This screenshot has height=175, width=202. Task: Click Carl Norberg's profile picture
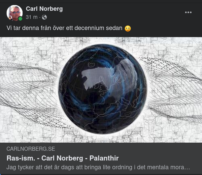[14, 13]
